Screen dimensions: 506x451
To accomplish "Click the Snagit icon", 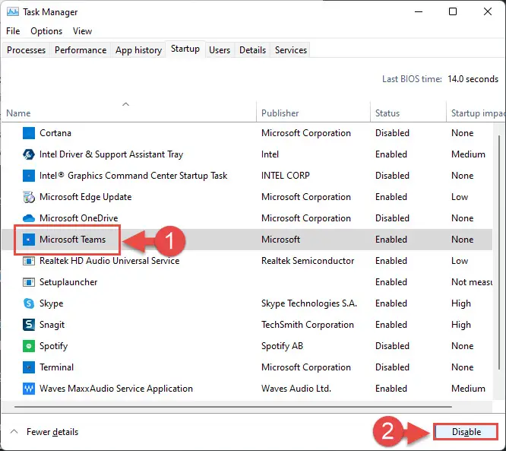I will 29,325.
